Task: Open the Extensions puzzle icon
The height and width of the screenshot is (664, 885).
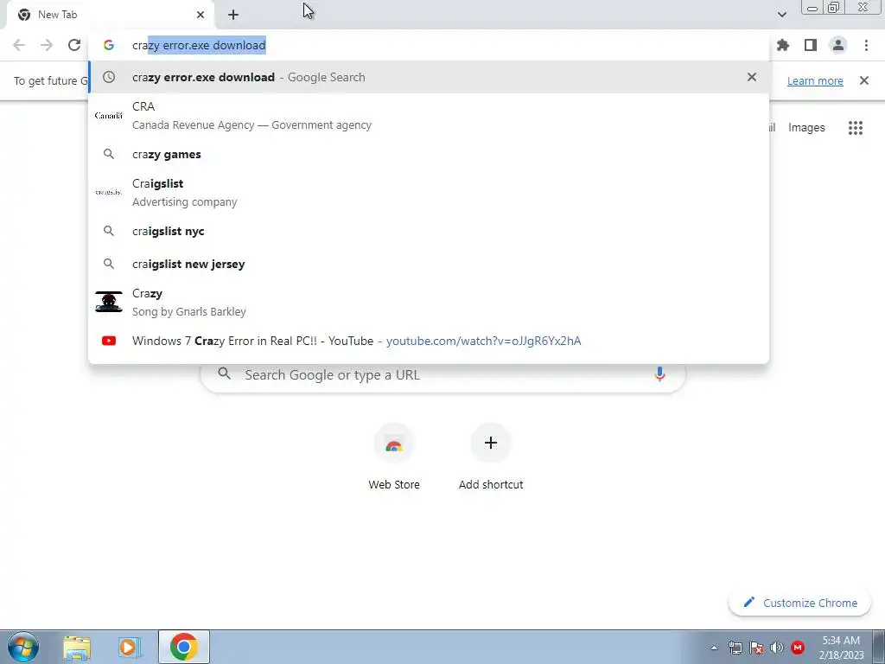Action: (x=783, y=45)
